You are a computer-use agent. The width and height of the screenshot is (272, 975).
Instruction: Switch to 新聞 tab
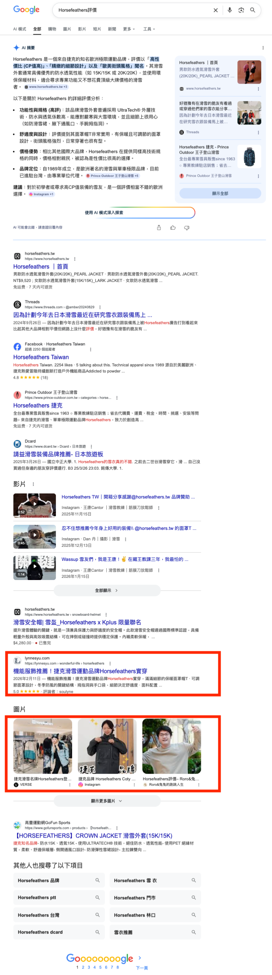112,29
